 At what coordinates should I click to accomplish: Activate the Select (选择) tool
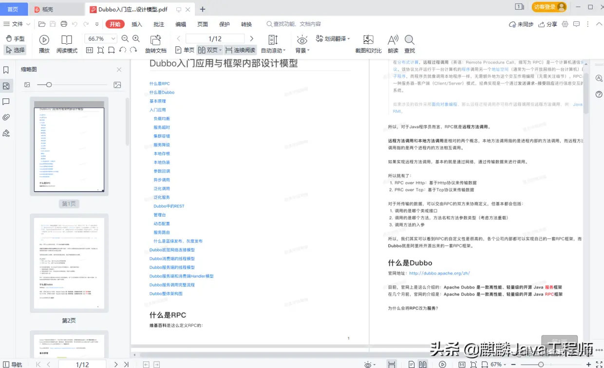15,50
